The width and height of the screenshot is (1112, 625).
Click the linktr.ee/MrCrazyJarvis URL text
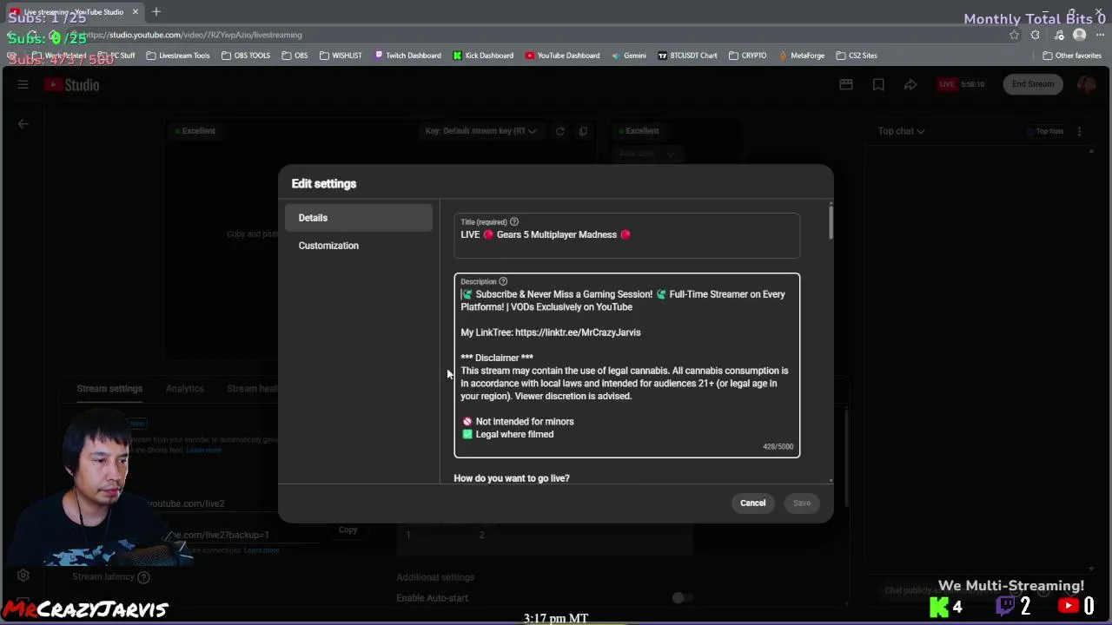pyautogui.click(x=578, y=332)
